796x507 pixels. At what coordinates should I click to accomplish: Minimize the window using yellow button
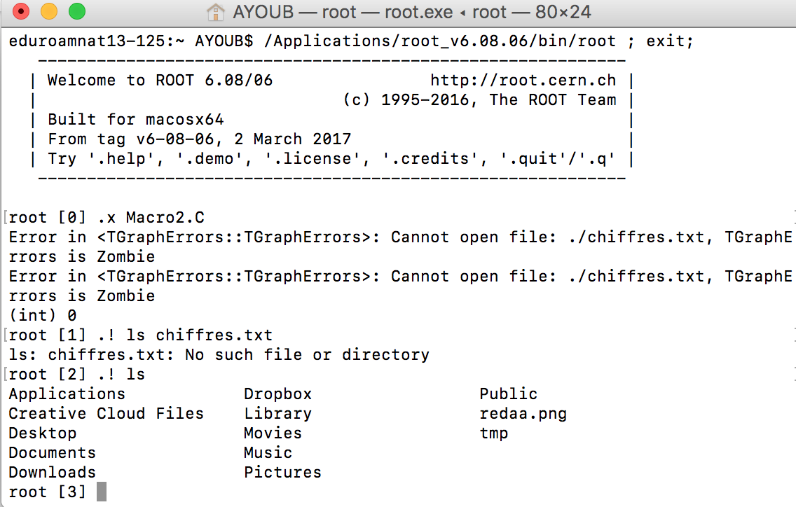tap(49, 11)
